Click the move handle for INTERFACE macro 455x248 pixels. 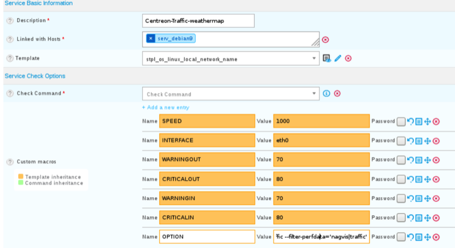[427, 140]
